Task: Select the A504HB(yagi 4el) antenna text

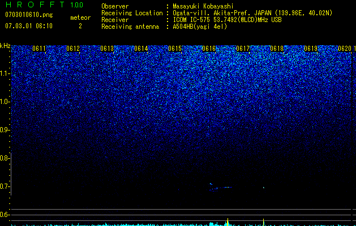Action: tap(200, 27)
